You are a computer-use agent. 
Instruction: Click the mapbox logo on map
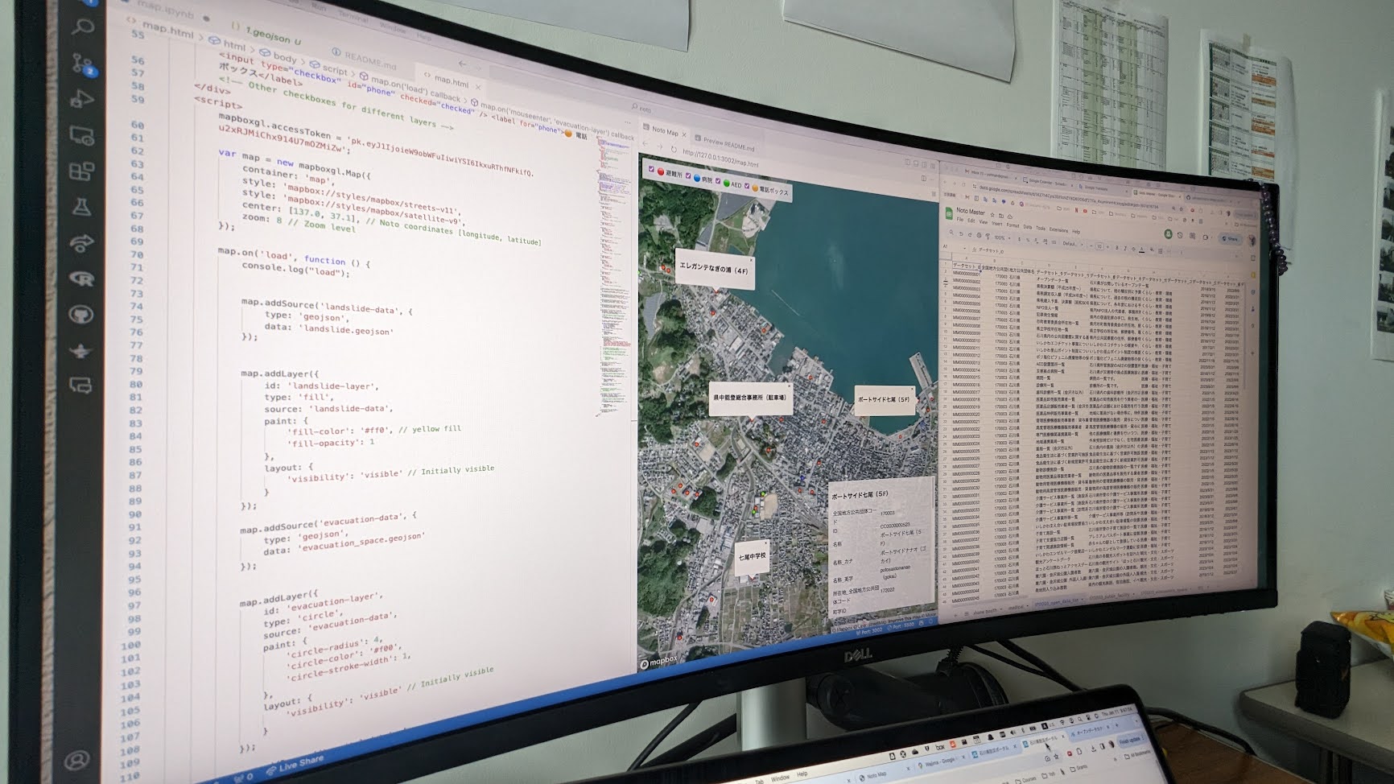coord(660,662)
